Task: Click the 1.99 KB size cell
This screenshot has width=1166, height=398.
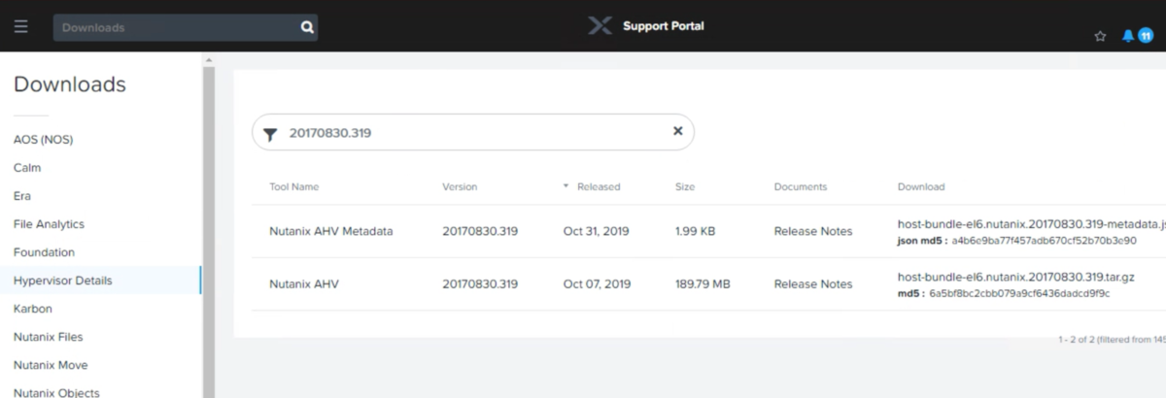Action: pos(695,232)
